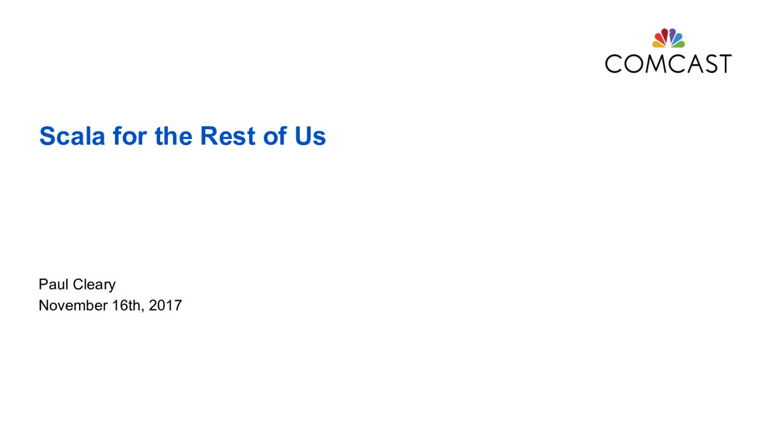Click the date line November 16th, 2017
The height and width of the screenshot is (433, 770).
[x=110, y=306]
